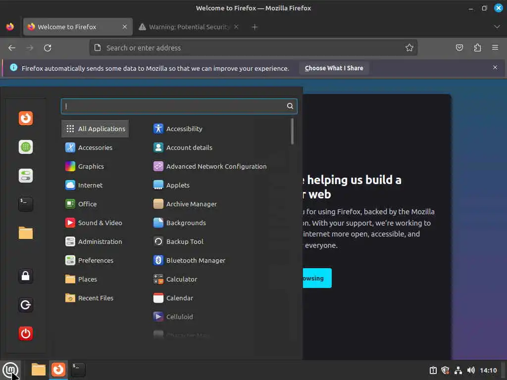The height and width of the screenshot is (380, 507).
Task: Open a new Firefox tab
Action: point(254,27)
